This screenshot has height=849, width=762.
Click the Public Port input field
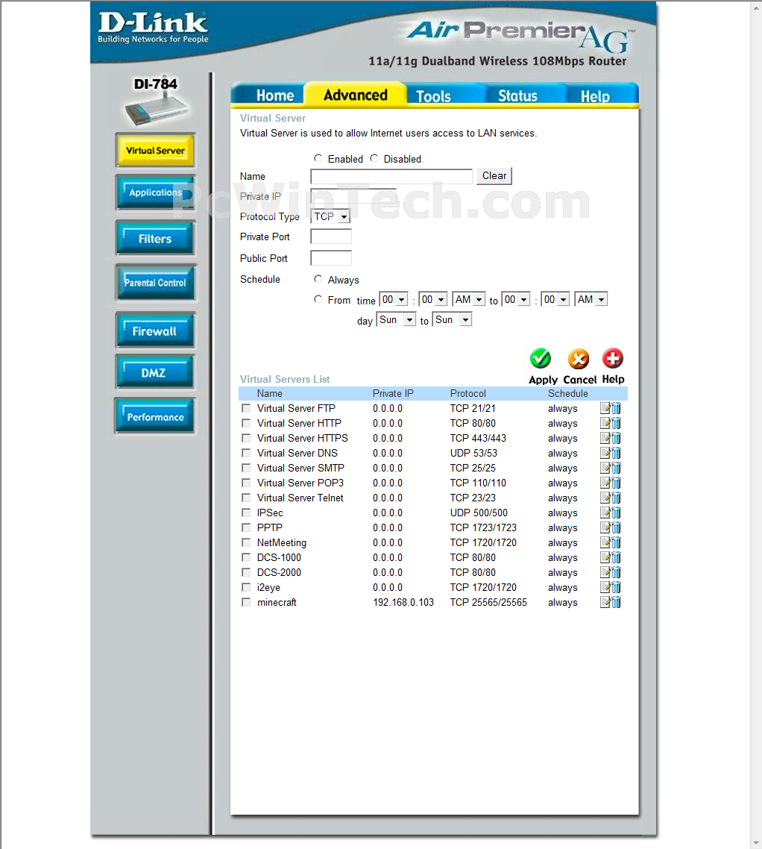331,258
